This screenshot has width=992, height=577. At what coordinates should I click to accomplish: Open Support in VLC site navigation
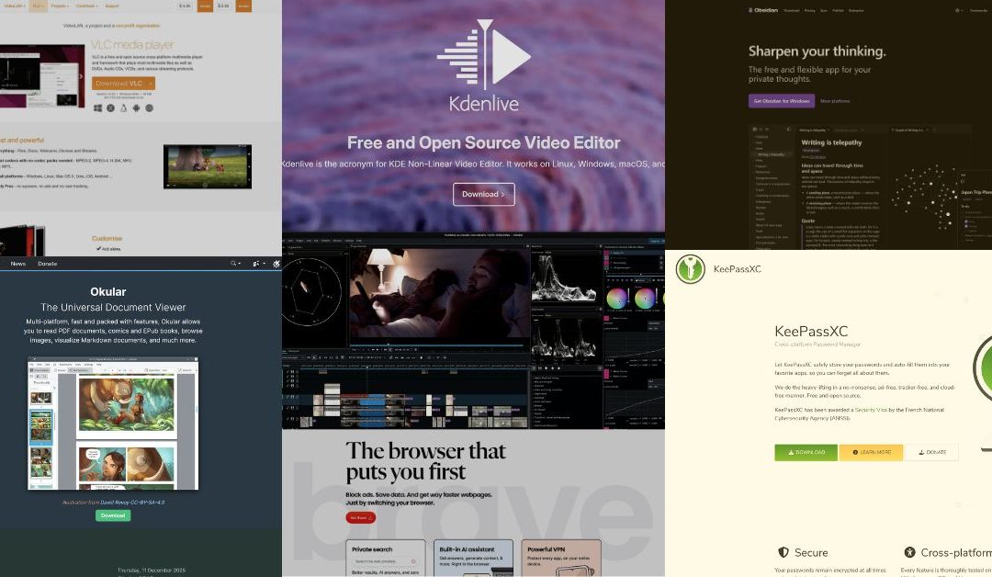(x=111, y=6)
